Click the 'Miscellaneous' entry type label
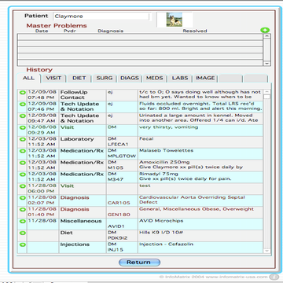The width and height of the screenshot is (283, 283). click(81, 221)
